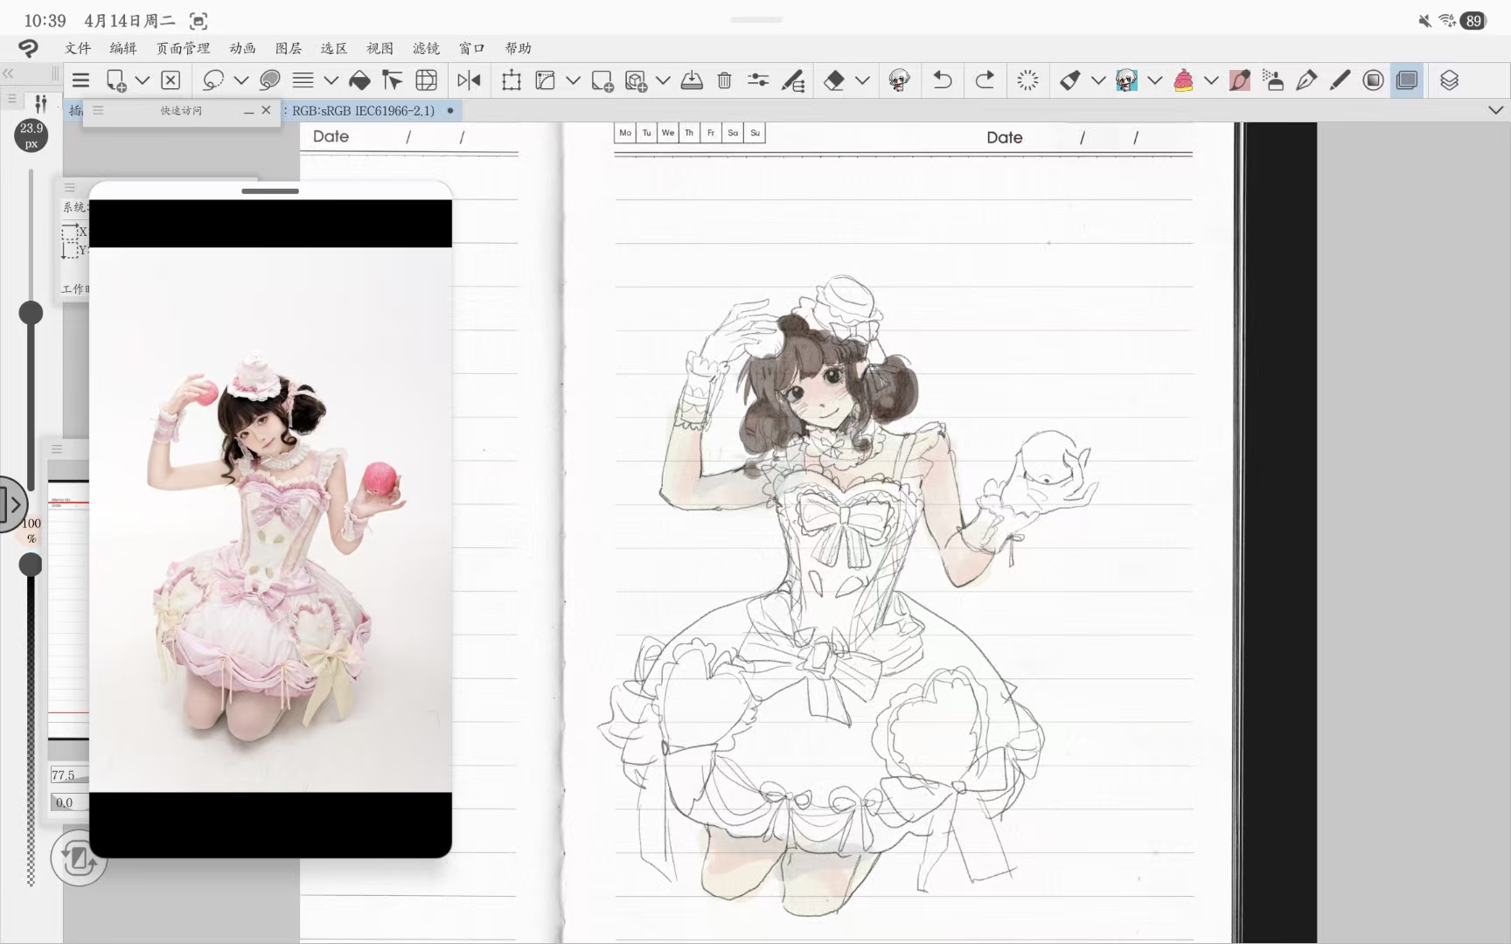Click the lasso selection tool icon
The height and width of the screenshot is (944, 1511).
point(212,80)
